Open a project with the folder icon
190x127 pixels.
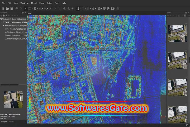(7, 8)
